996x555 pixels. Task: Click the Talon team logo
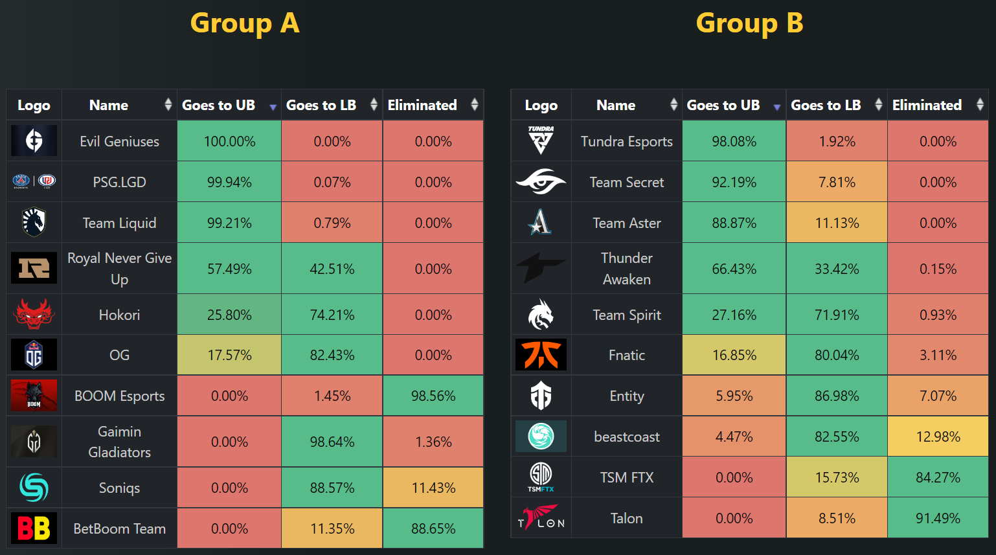point(541,518)
